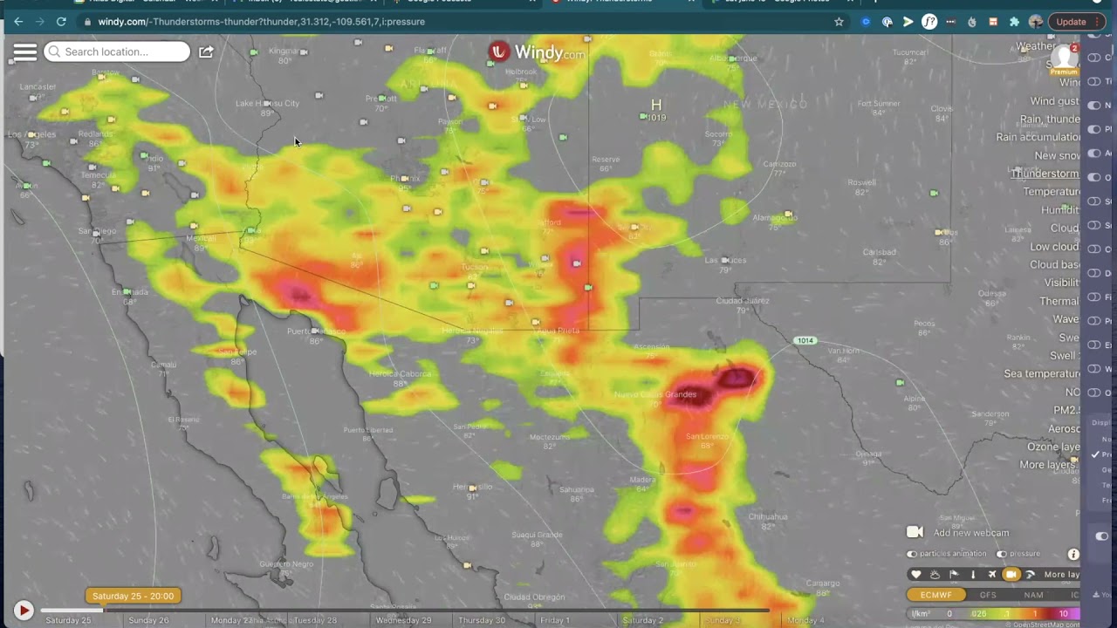Screen dimensions: 1117x628
Task: Click the wind flag icon
Action: tap(954, 574)
